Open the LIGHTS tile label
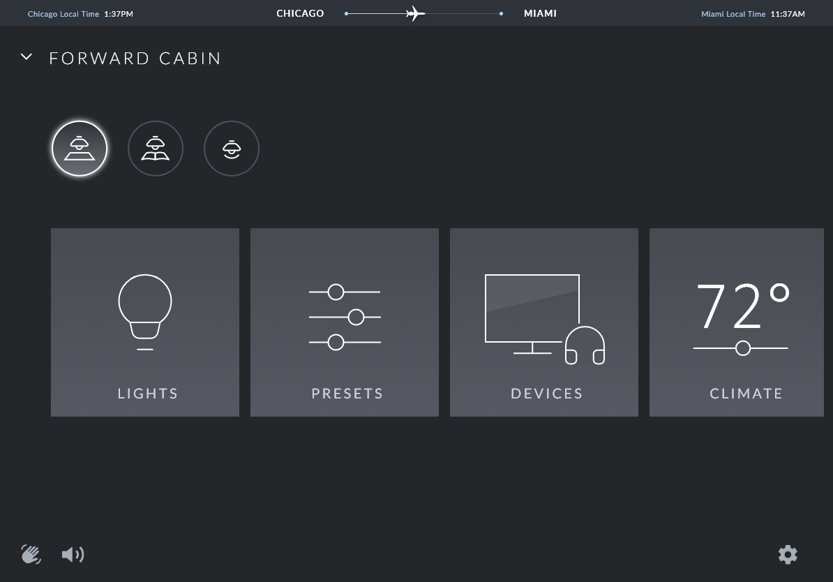 [x=148, y=394]
